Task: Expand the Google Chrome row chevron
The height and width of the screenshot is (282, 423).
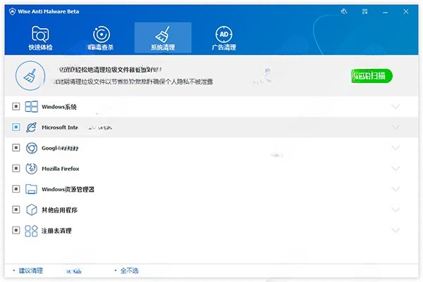Action: click(396, 148)
